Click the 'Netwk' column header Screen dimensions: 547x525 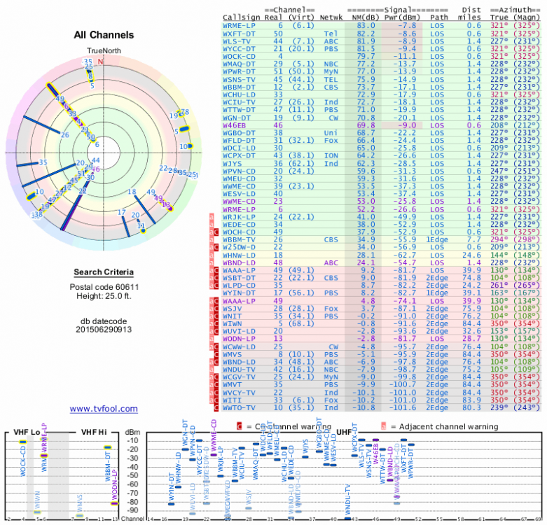331,17
